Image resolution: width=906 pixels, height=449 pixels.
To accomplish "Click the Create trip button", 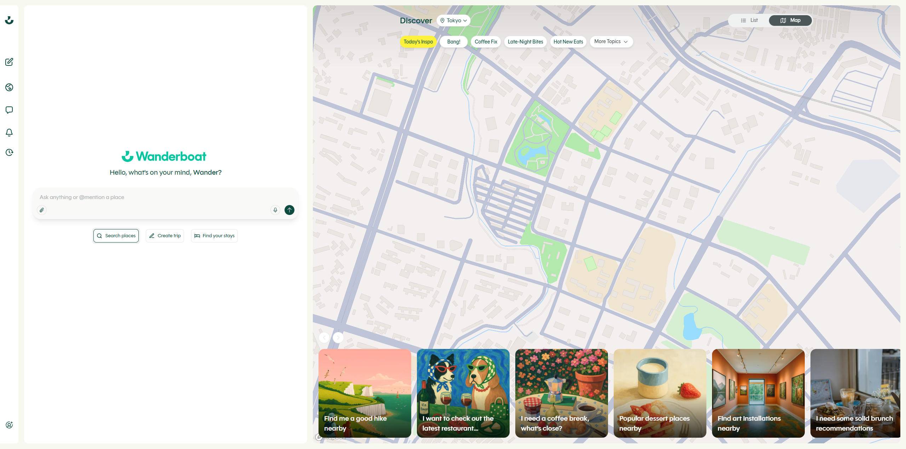I will pyautogui.click(x=165, y=236).
